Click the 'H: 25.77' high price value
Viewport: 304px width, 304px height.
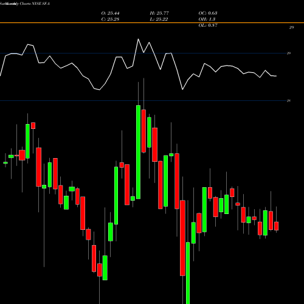pyautogui.click(x=159, y=13)
